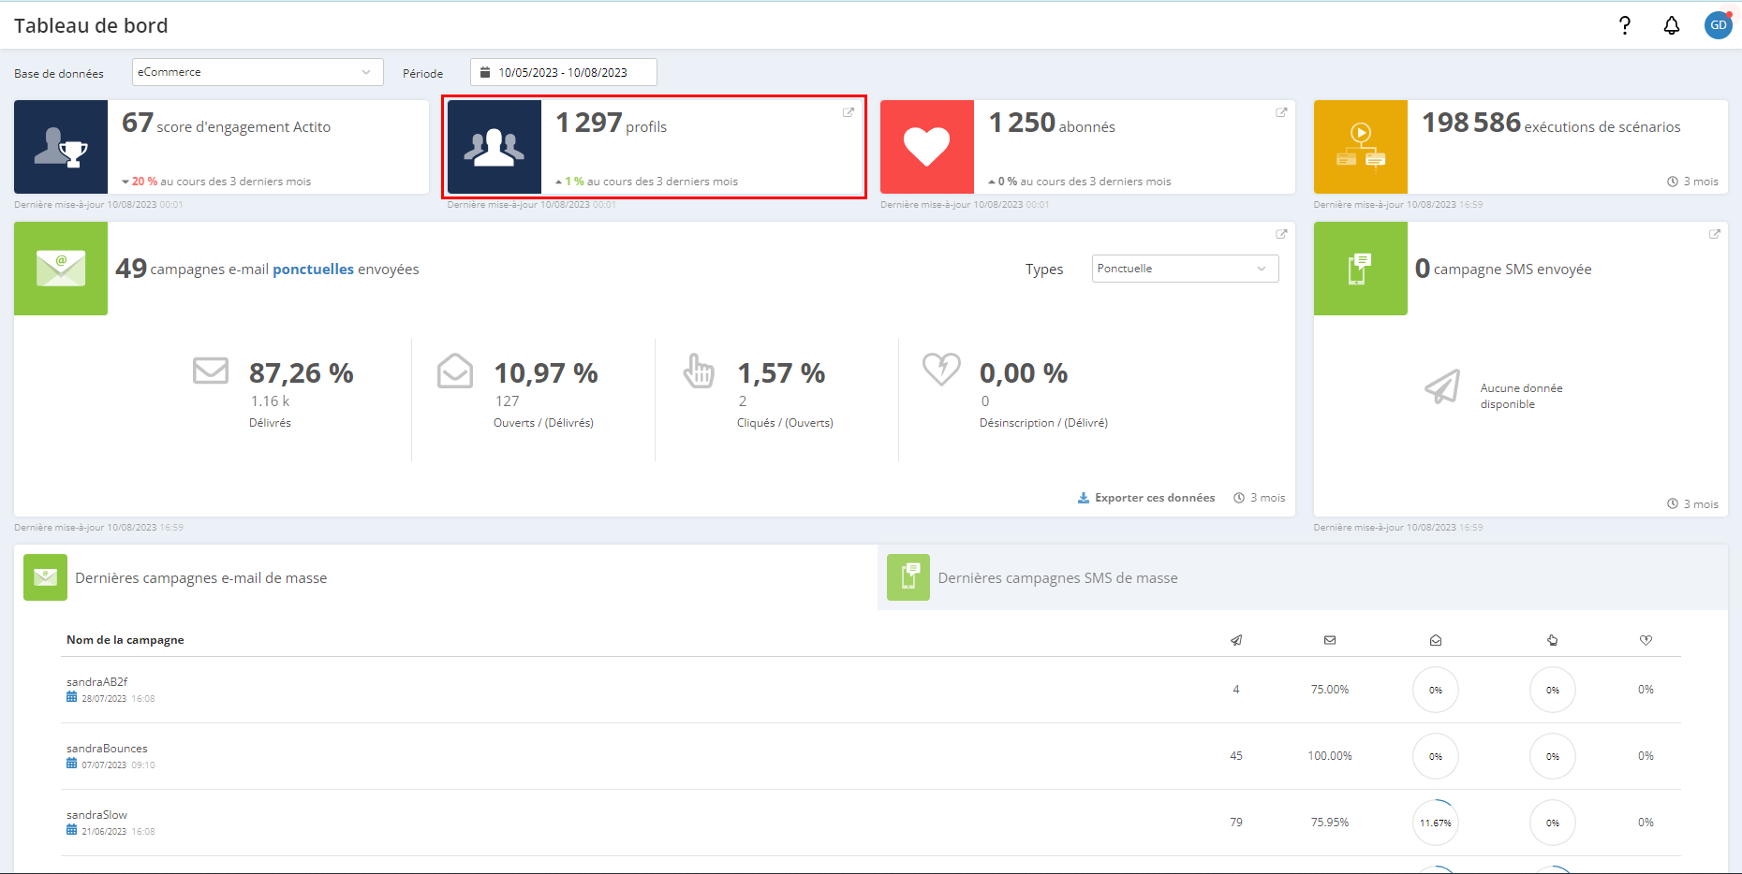1742x874 pixels.
Task: Click the green SMS phone tile
Action: 1361,269
